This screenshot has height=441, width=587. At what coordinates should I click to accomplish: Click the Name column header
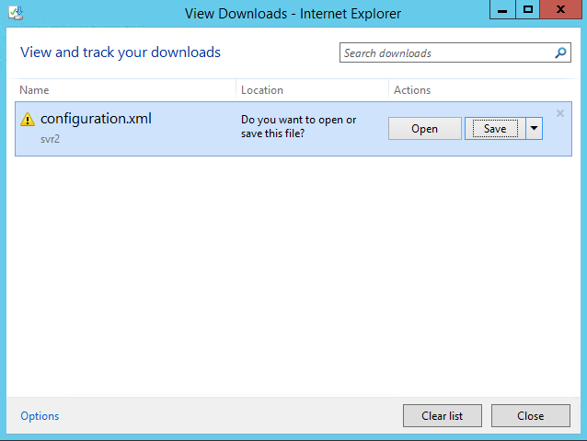pyautogui.click(x=34, y=90)
